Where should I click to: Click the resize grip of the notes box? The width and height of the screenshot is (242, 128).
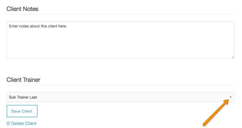(x=233, y=57)
